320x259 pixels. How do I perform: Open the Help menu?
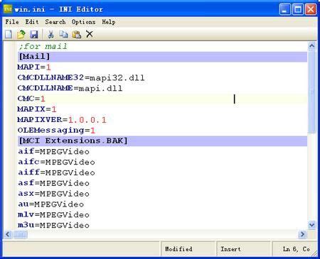(109, 22)
